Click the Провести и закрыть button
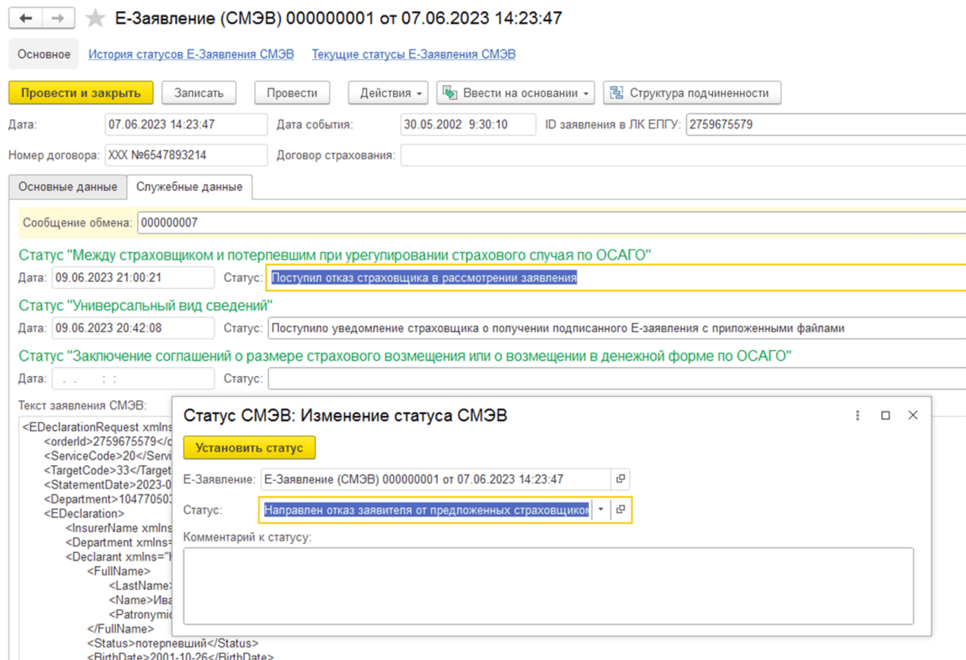966x660 pixels. [x=80, y=93]
